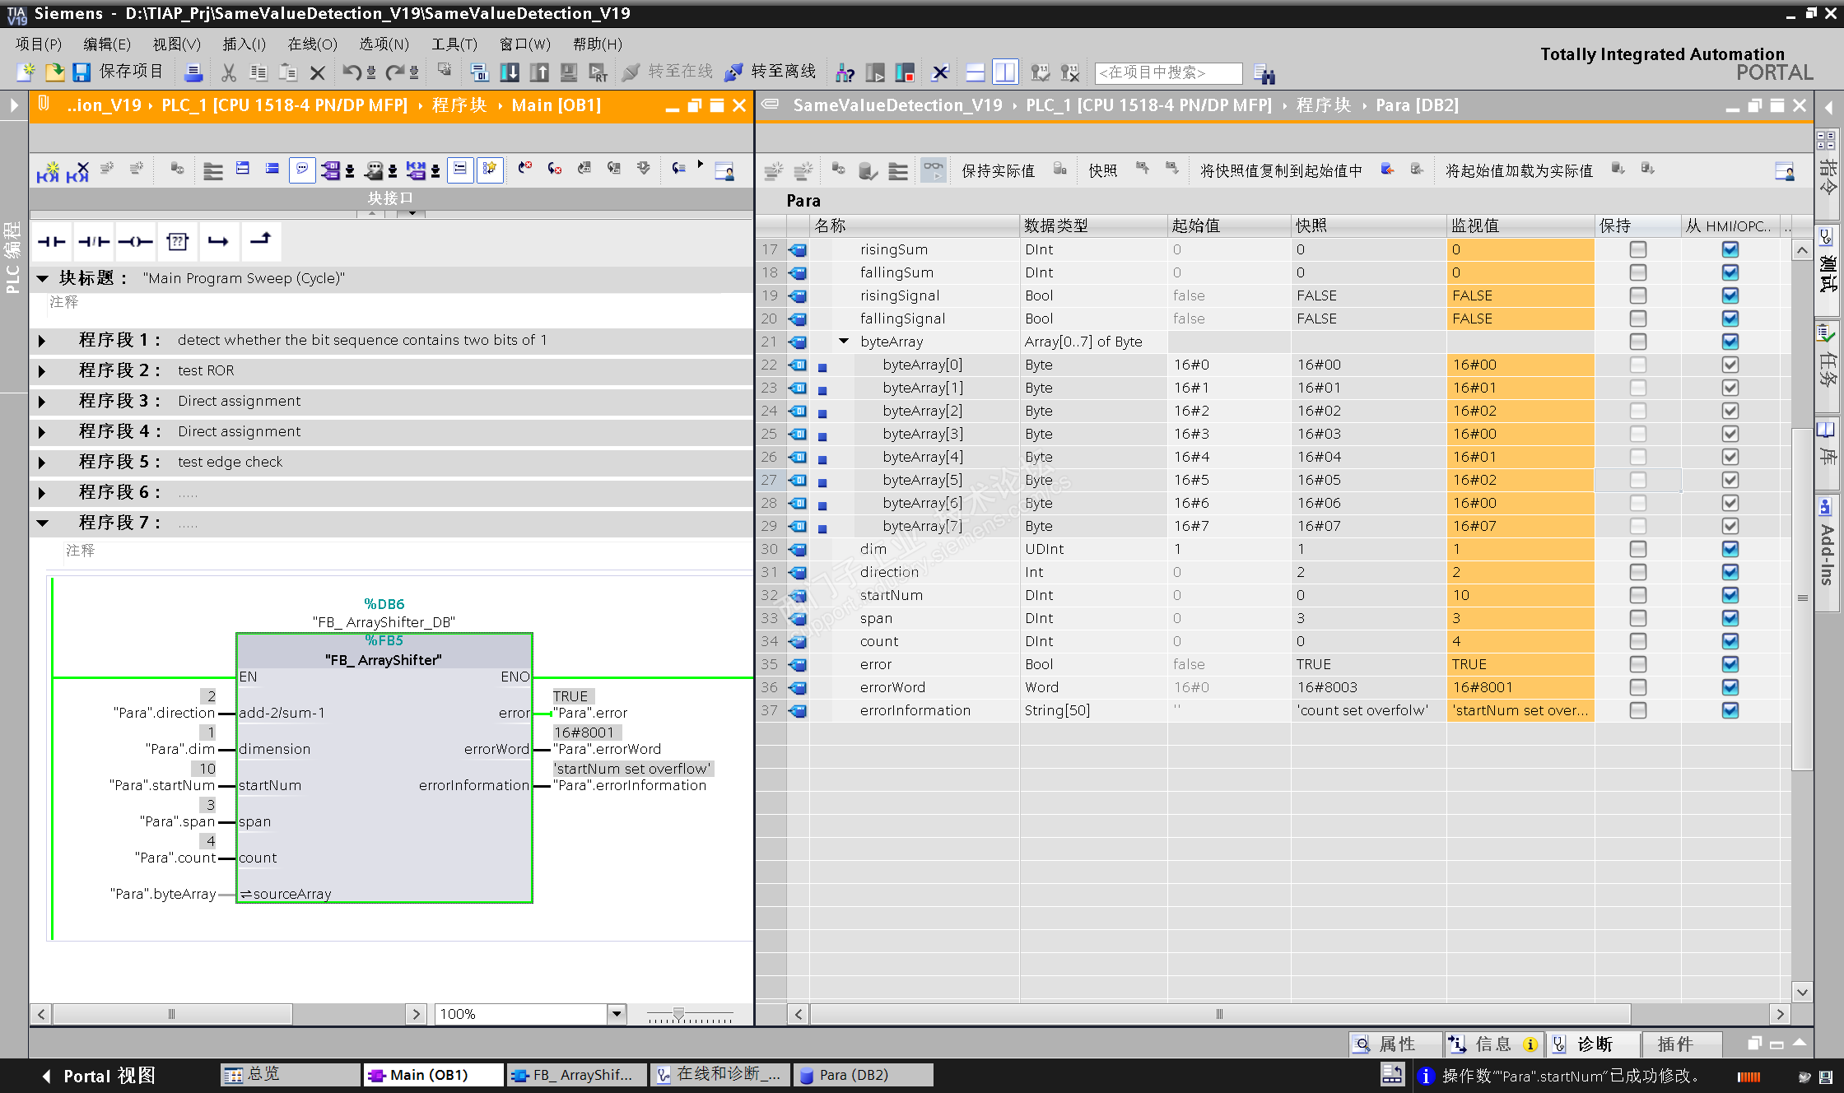Click the save project disk icon
Screen dimensions: 1844x1093
[x=81, y=72]
